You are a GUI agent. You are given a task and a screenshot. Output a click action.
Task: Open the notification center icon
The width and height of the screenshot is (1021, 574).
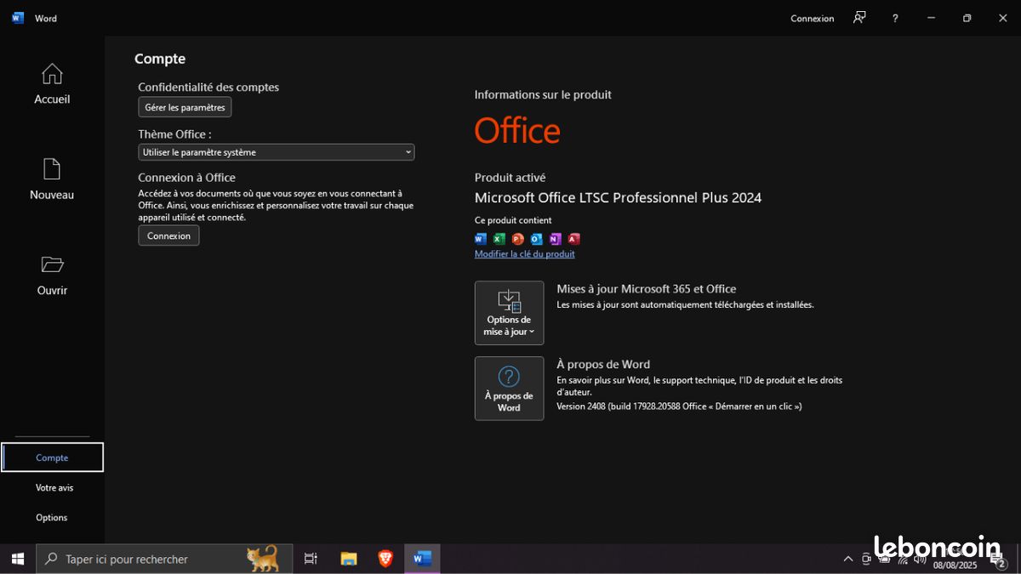tap(998, 560)
